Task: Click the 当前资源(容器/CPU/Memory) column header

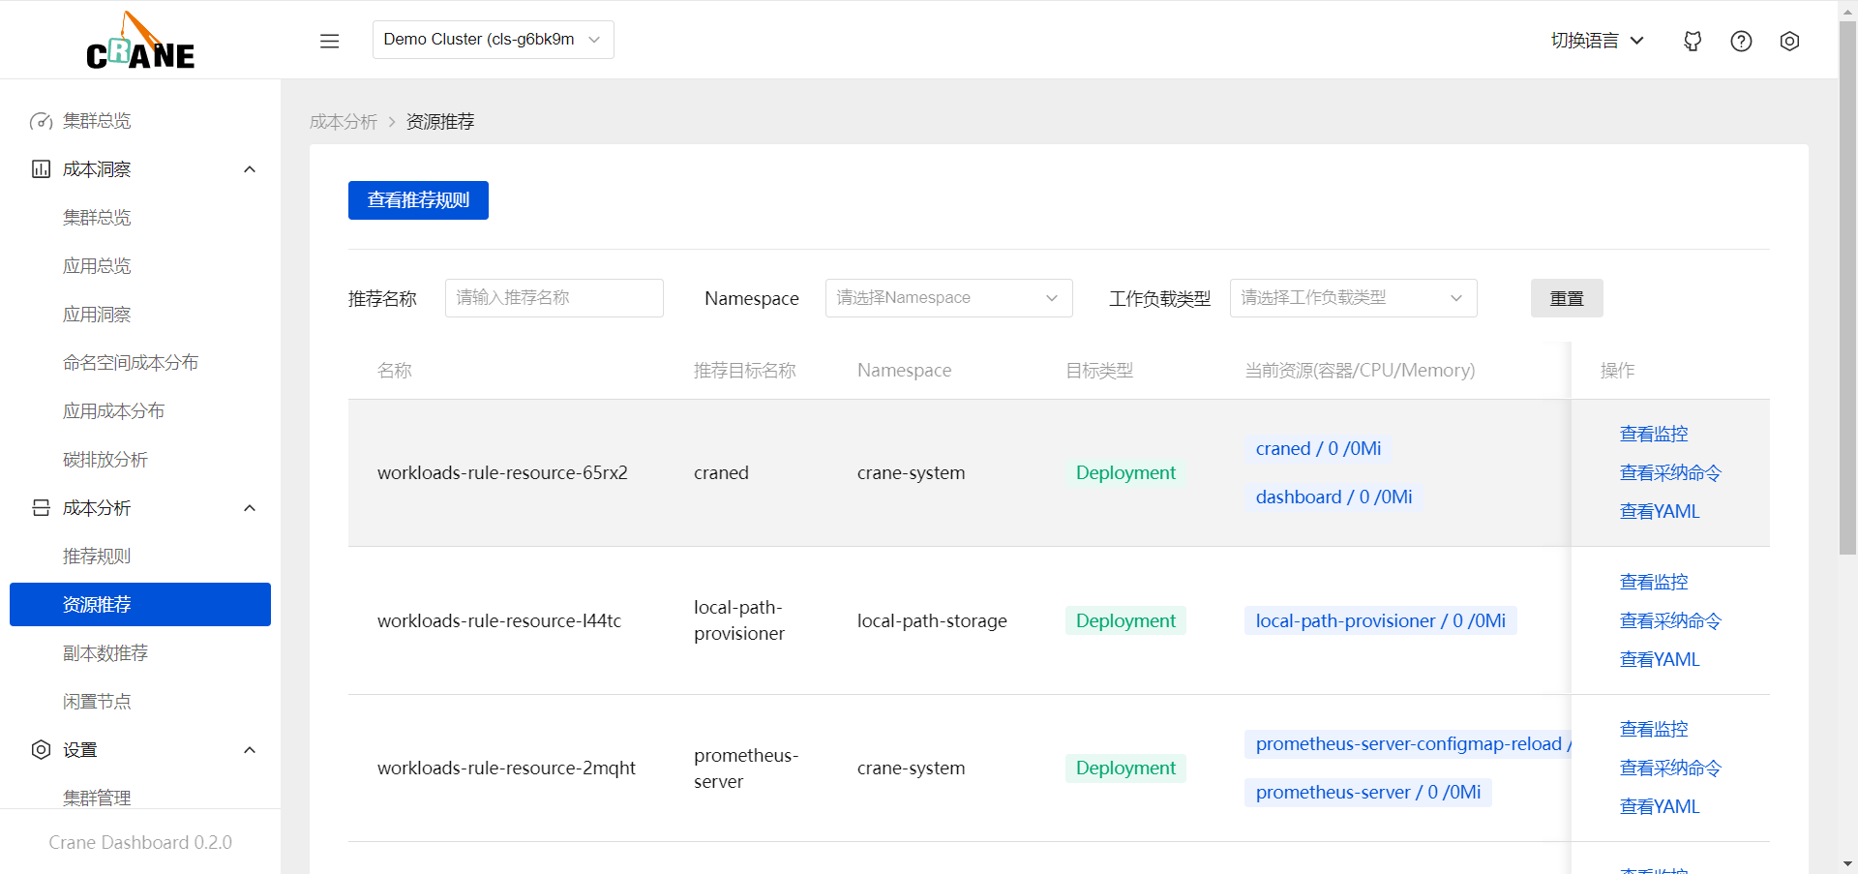Action: (x=1360, y=370)
